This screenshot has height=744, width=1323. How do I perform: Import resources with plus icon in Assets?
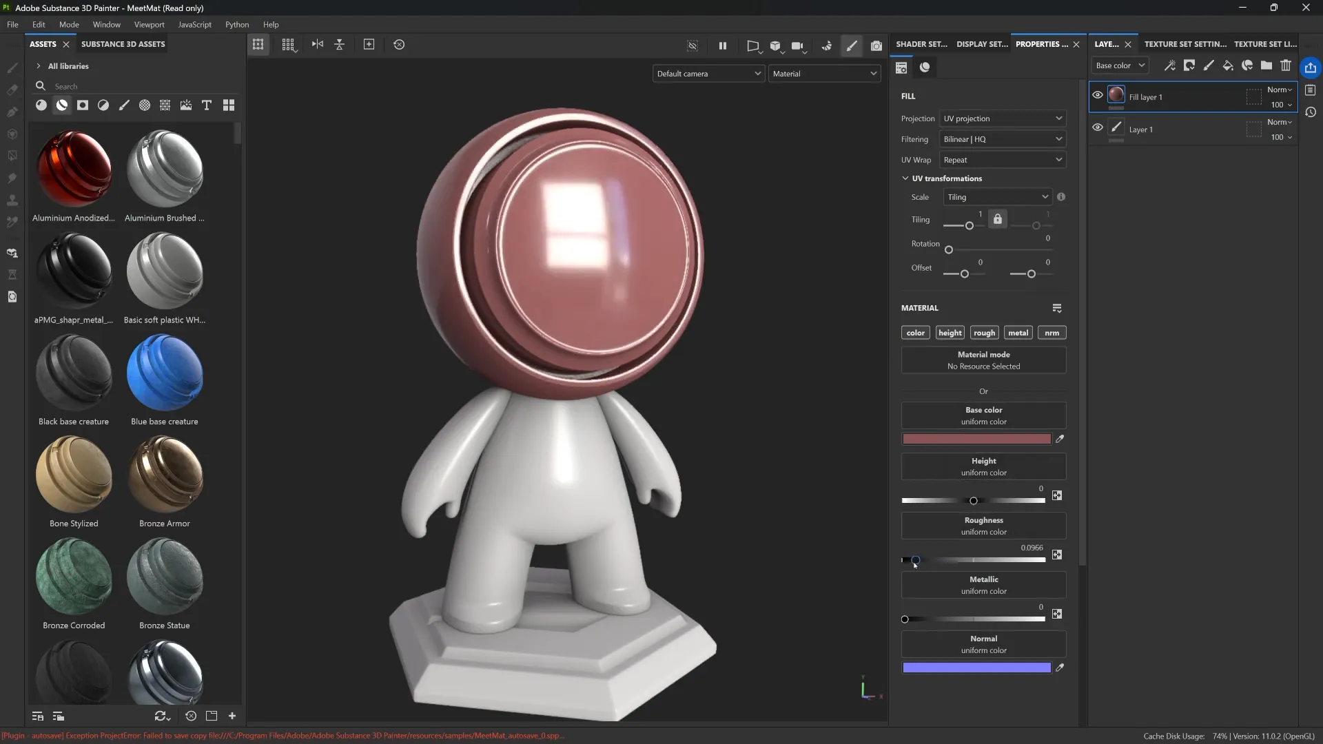[232, 716]
